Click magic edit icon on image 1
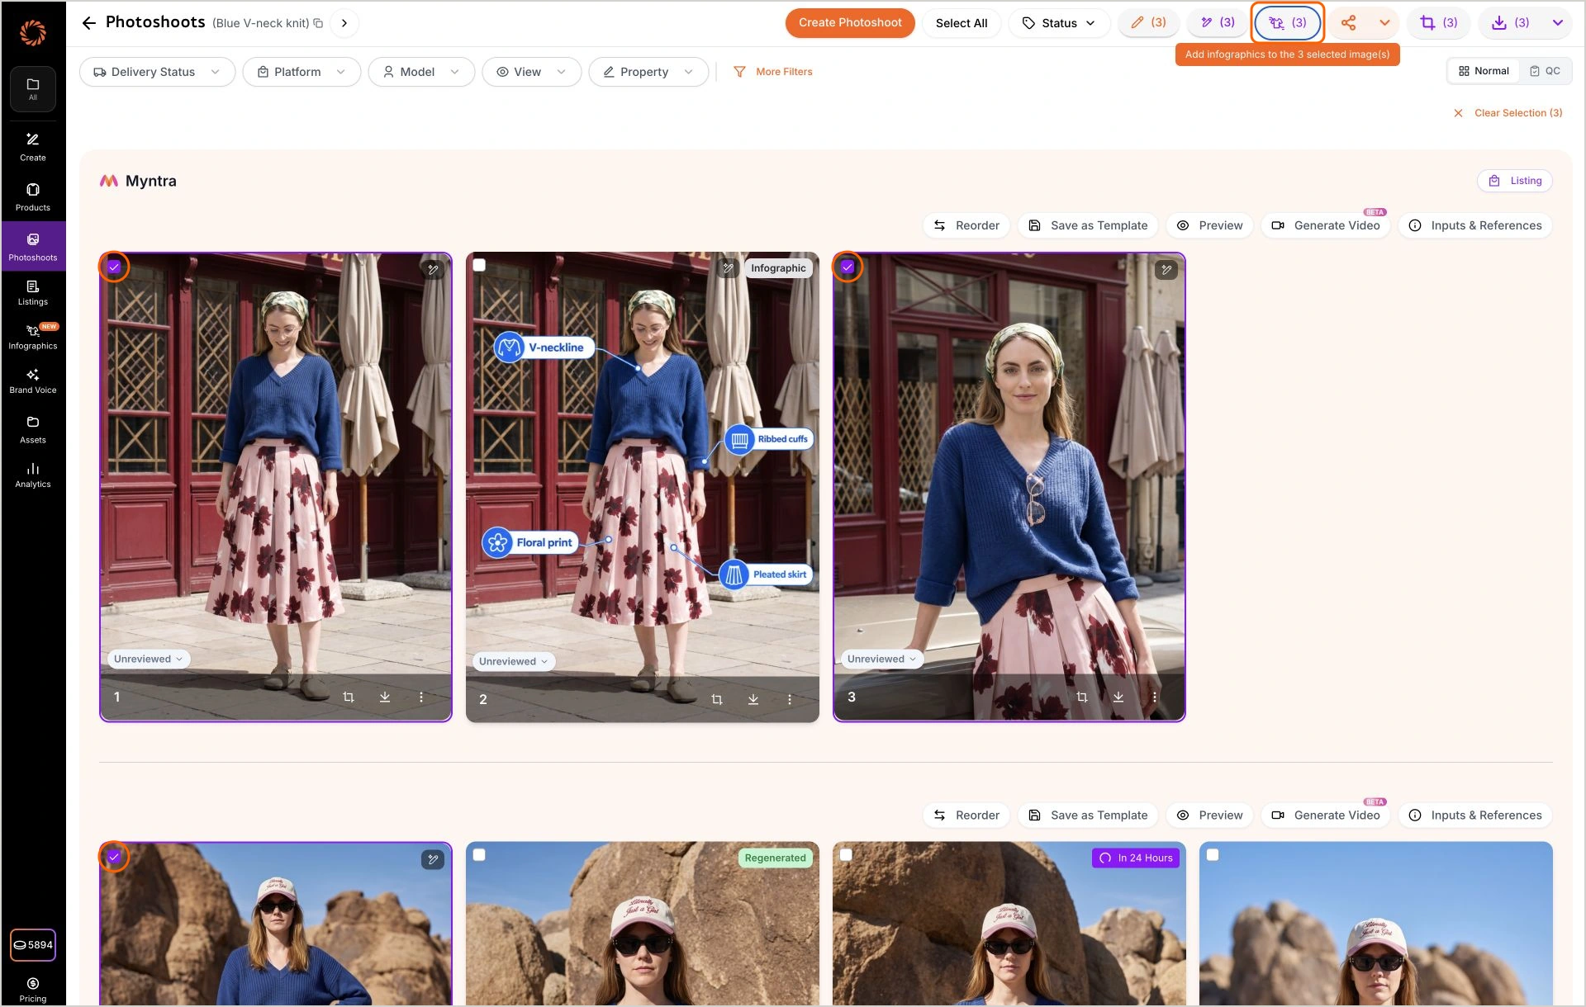Screen dimensions: 1586x1007 tap(433, 270)
